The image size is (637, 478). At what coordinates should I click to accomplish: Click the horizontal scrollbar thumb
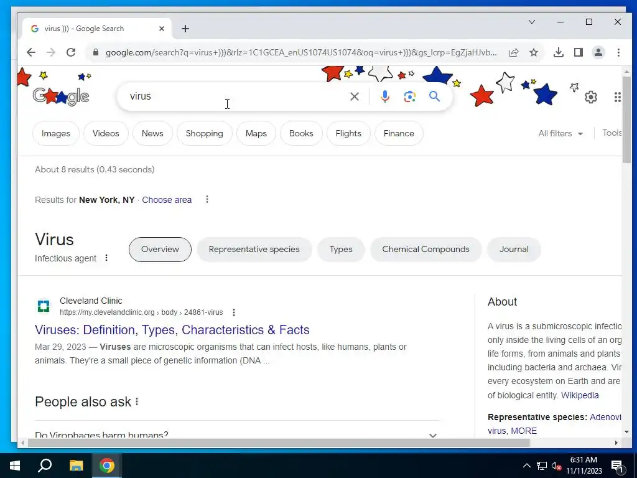pyautogui.click(x=279, y=443)
